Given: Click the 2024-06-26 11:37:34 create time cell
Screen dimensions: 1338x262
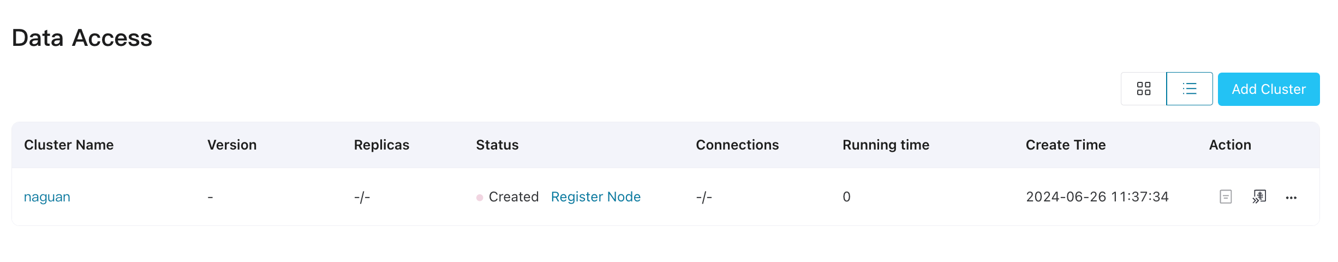Looking at the screenshot, I should [1097, 197].
